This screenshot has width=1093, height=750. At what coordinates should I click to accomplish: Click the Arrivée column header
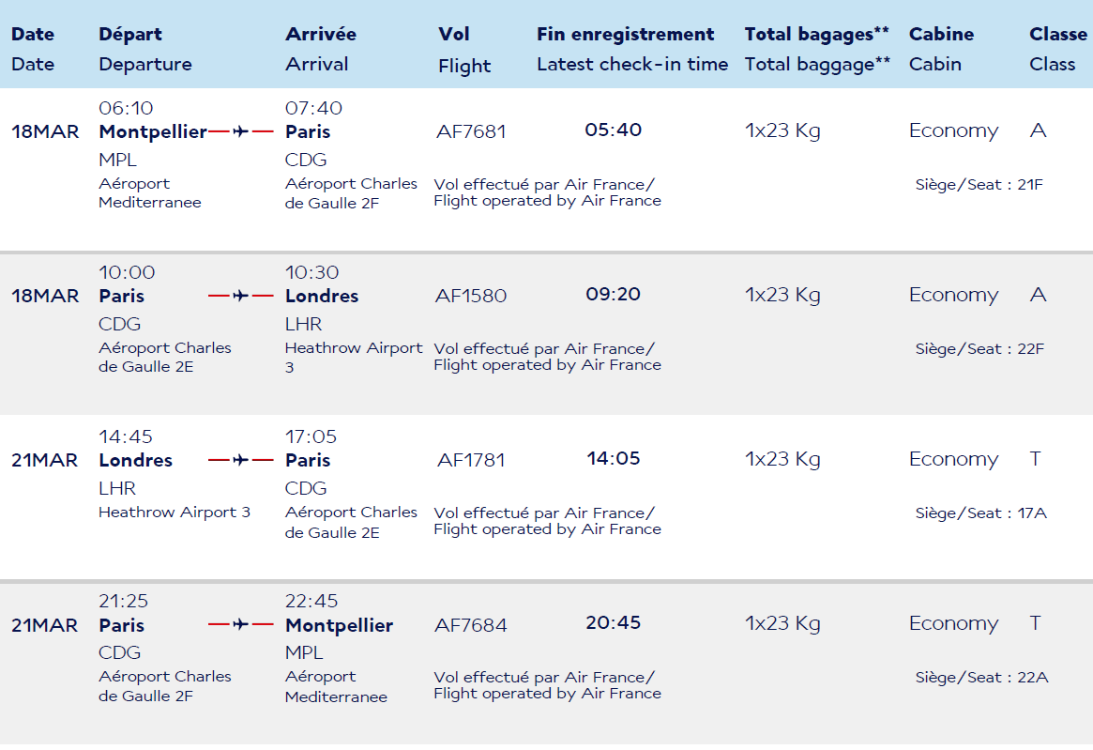(321, 34)
